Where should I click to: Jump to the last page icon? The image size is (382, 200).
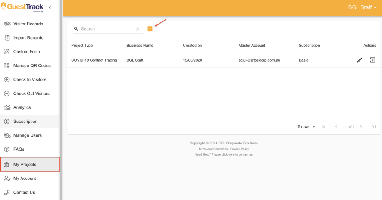pos(373,127)
